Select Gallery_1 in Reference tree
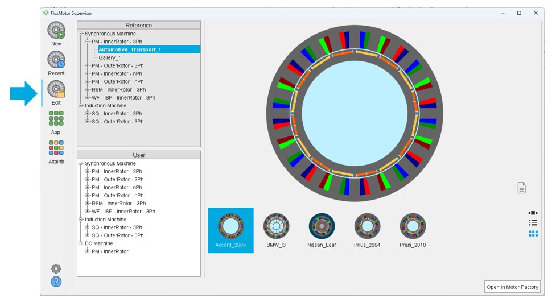 tap(110, 57)
